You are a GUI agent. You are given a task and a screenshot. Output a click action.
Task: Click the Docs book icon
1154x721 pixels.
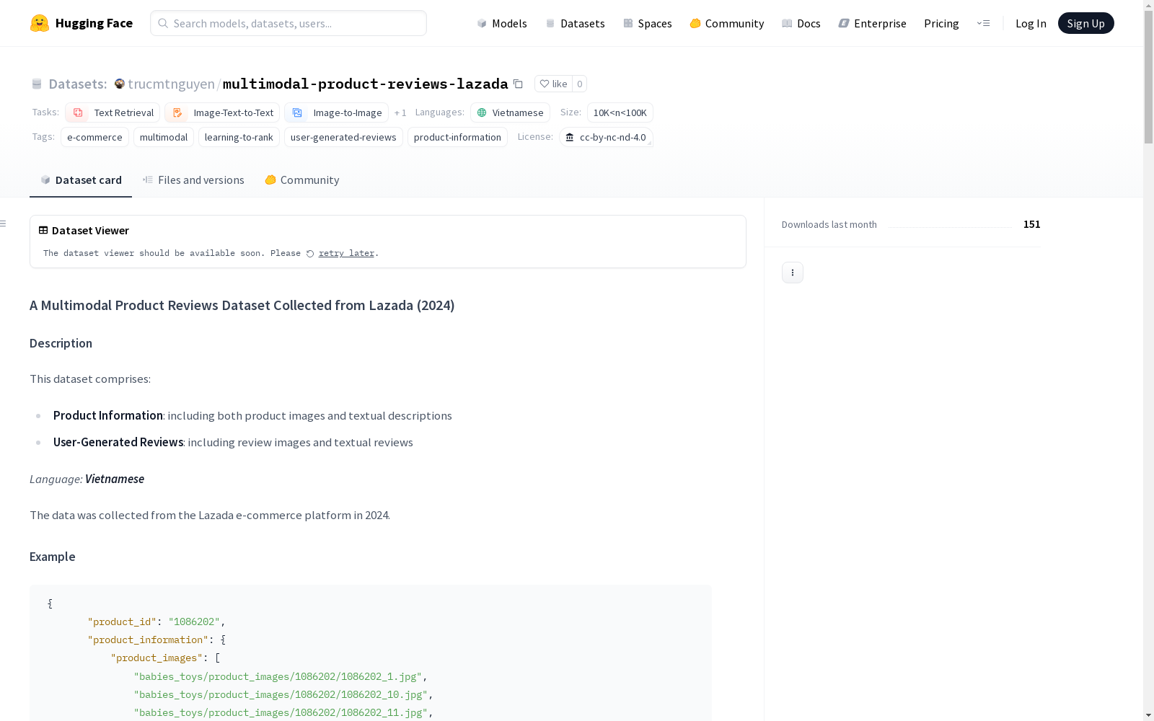click(x=787, y=23)
